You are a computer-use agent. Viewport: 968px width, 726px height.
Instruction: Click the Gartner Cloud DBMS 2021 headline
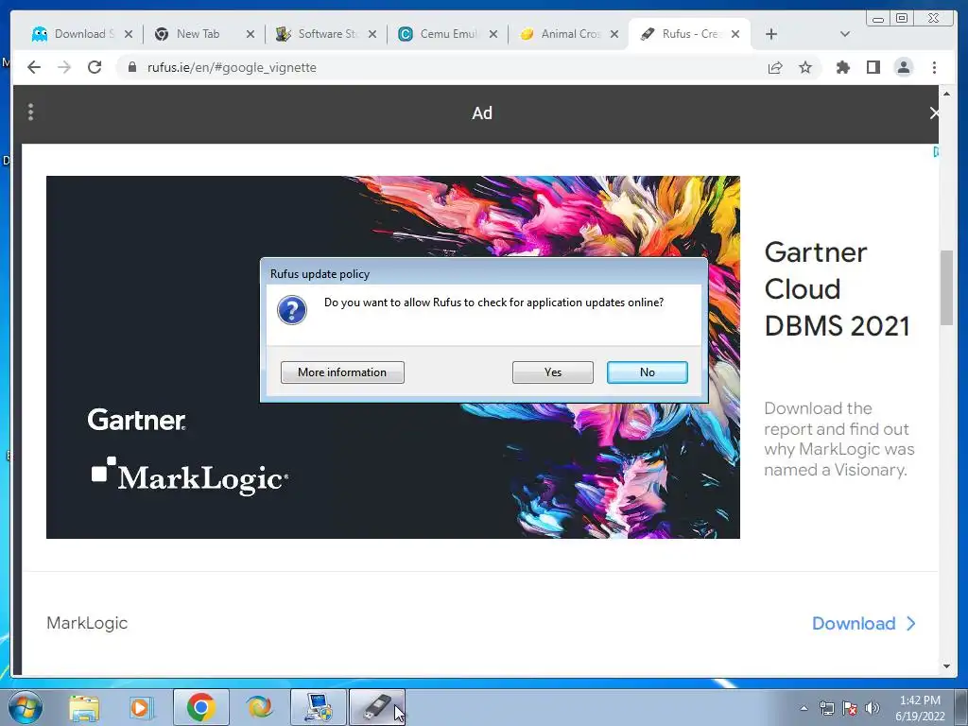coord(838,289)
